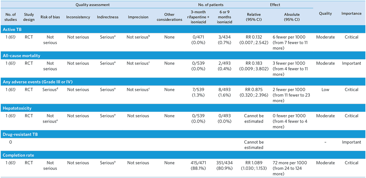Select the "All-cause mortality" section row

pyautogui.click(x=21, y=56)
